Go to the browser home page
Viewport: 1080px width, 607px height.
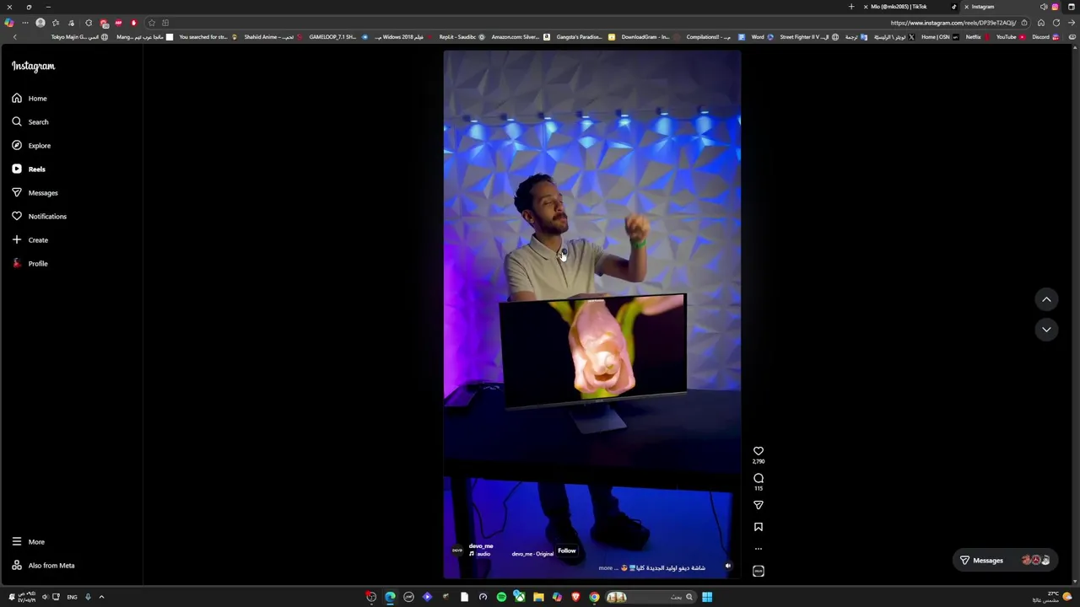(1041, 23)
